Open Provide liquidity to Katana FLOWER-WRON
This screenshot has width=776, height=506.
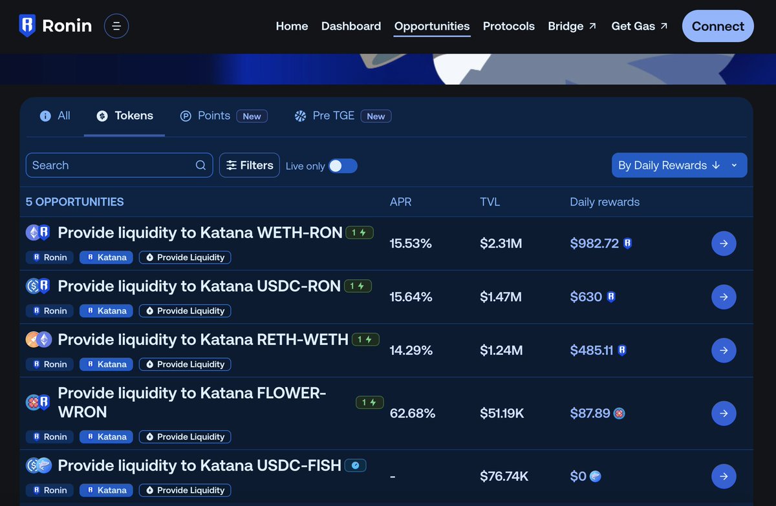(x=192, y=403)
